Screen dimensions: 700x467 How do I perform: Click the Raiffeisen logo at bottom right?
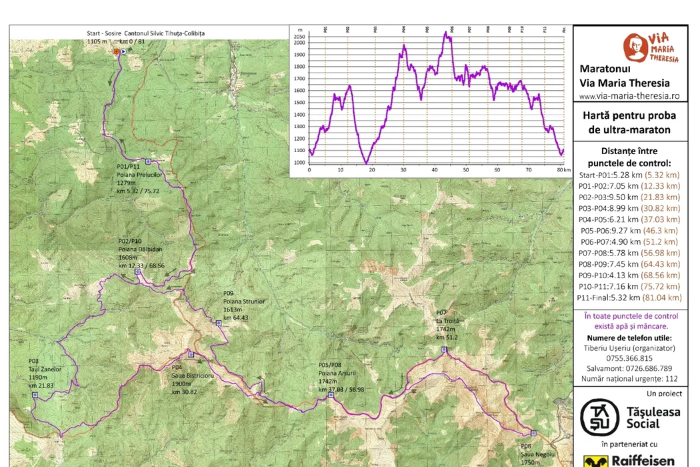[x=631, y=460]
